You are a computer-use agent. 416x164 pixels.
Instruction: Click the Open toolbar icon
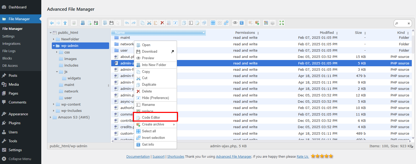point(105,23)
